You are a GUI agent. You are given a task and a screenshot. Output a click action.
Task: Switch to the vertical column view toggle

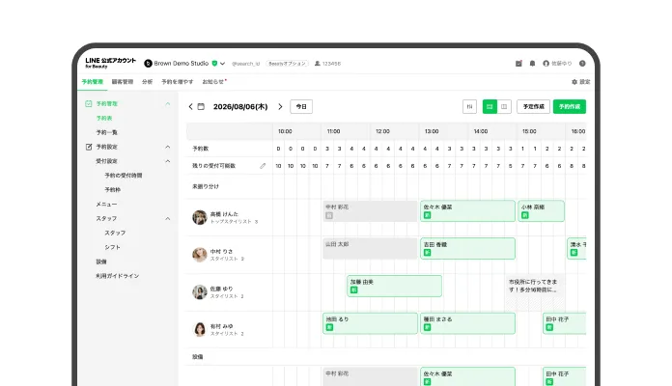pyautogui.click(x=504, y=107)
